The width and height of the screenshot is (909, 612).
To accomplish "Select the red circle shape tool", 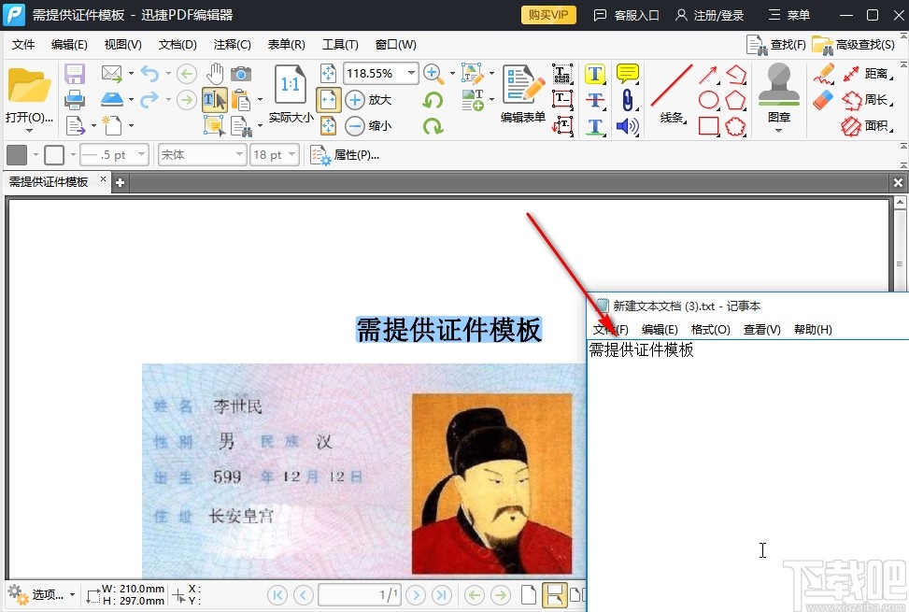I will point(708,101).
